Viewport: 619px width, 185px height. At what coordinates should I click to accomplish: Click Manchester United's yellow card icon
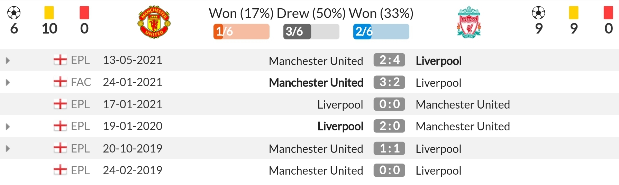tap(49, 13)
